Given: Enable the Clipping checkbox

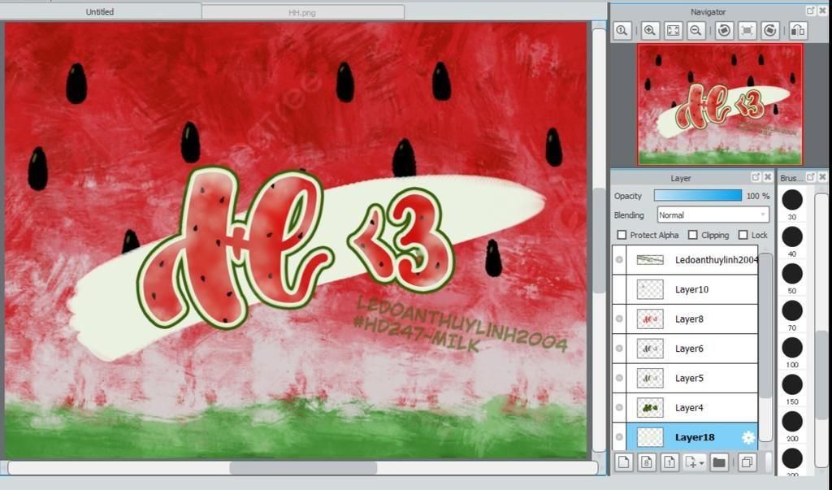Looking at the screenshot, I should point(693,235).
